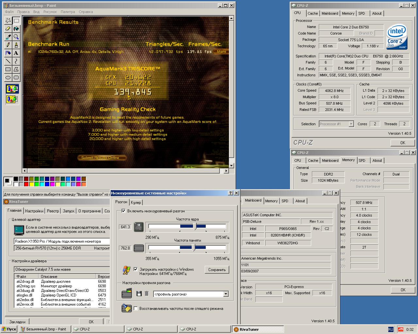Click the GPU chip icon beside core clock
The width and height of the screenshot is (418, 334).
(x=139, y=227)
